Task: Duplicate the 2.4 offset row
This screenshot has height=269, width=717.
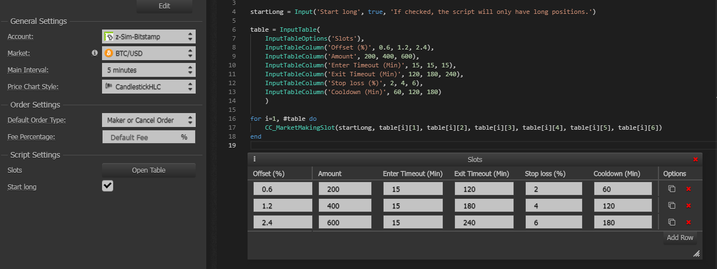Action: tap(672, 222)
